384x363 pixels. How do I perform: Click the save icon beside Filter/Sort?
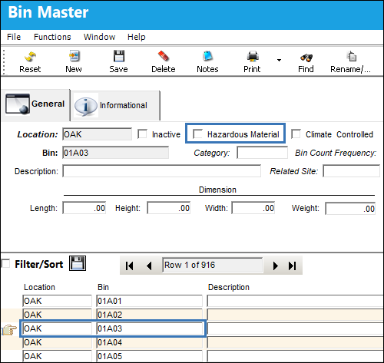(78, 263)
